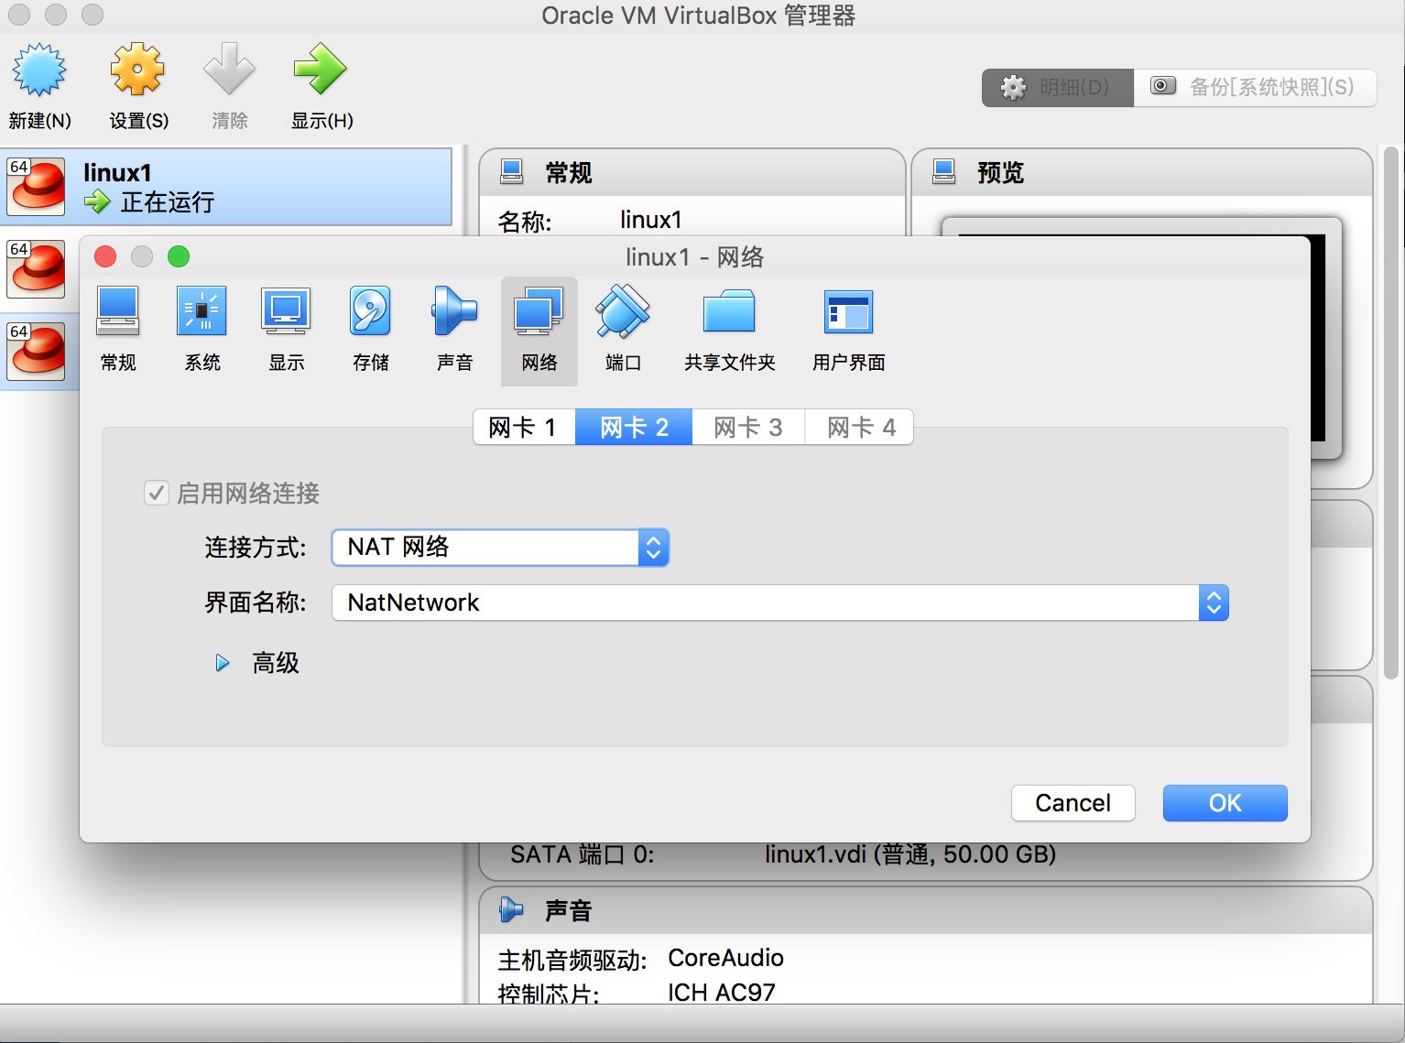Click the New (新建) VM toolbar icon
This screenshot has width=1405, height=1043.
pos(39,71)
